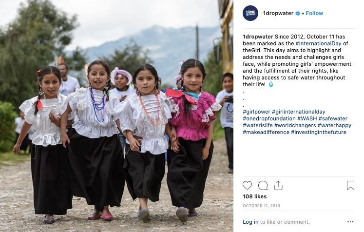Open the One Drop profile avatar
This screenshot has width=364, height=232.
pos(250,13)
